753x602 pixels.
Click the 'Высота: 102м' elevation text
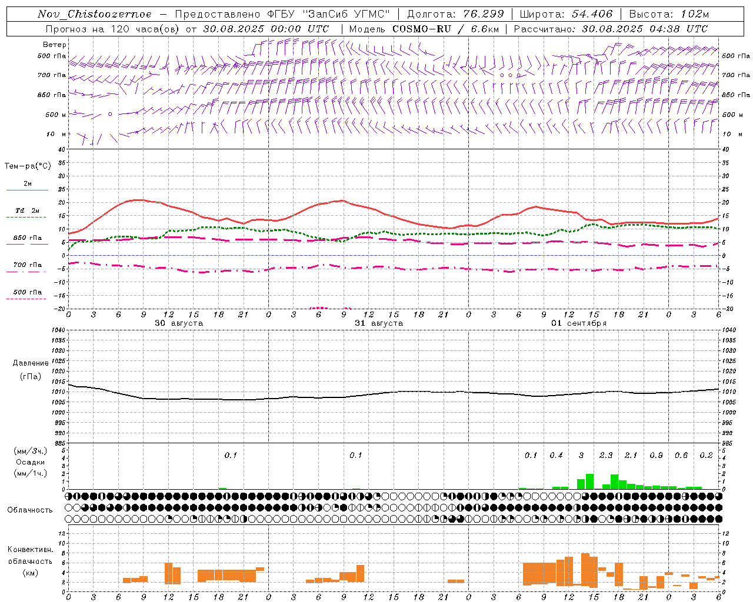[x=669, y=14]
